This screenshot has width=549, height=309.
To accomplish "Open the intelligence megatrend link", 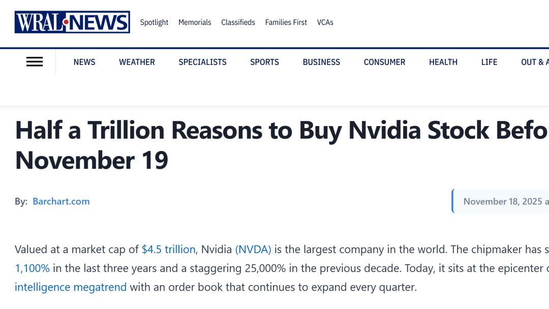I will 71,287.
